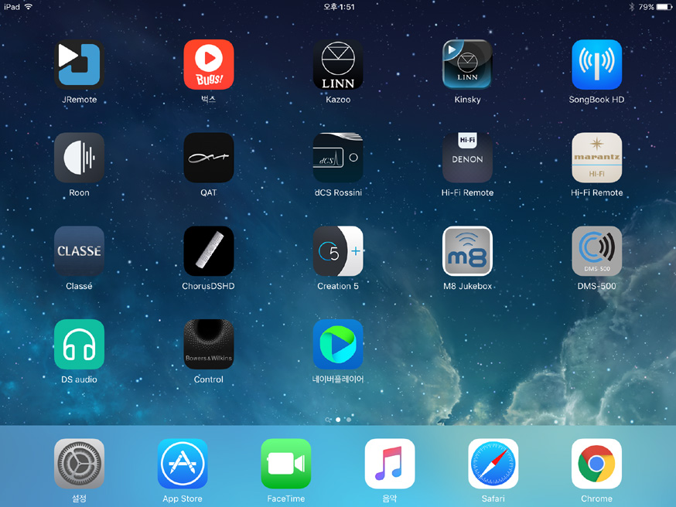The height and width of the screenshot is (507, 676).
Task: Launch the Bugs! music app
Action: click(209, 64)
